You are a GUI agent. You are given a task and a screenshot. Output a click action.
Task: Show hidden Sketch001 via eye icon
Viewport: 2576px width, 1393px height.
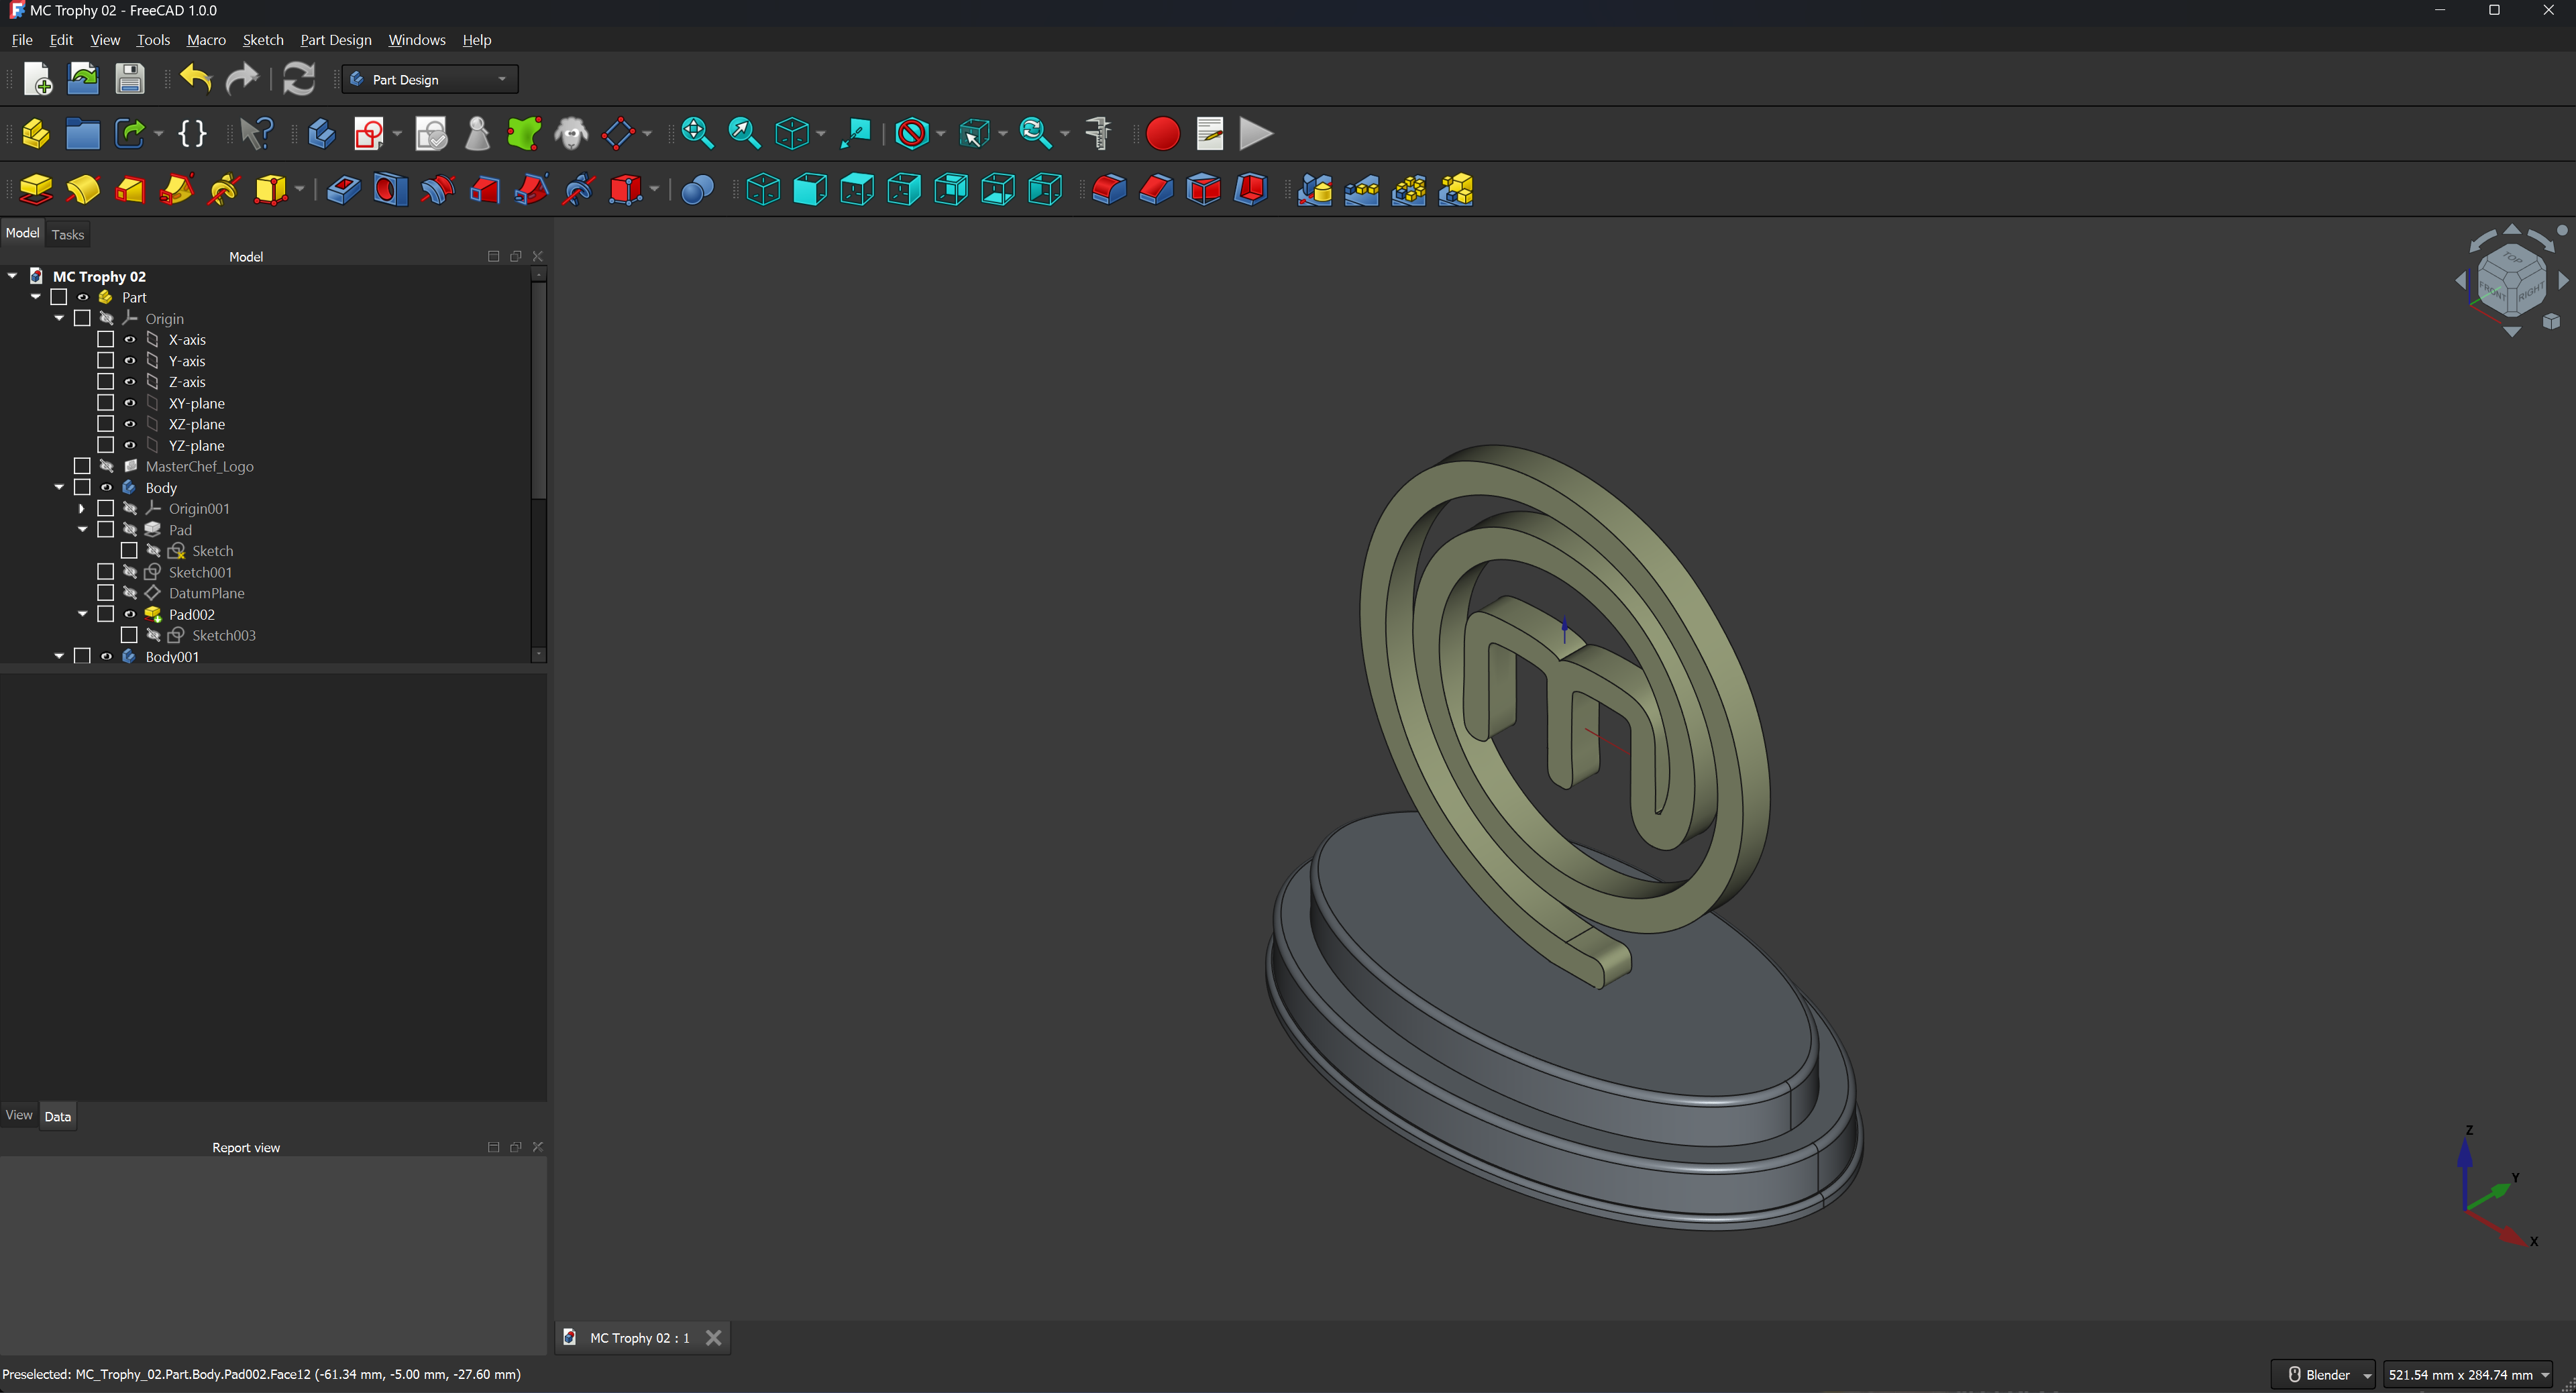pos(130,572)
